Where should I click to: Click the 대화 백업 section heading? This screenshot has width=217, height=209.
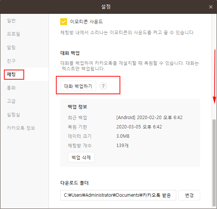point(70,53)
